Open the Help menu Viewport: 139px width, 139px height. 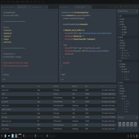coord(43,2)
